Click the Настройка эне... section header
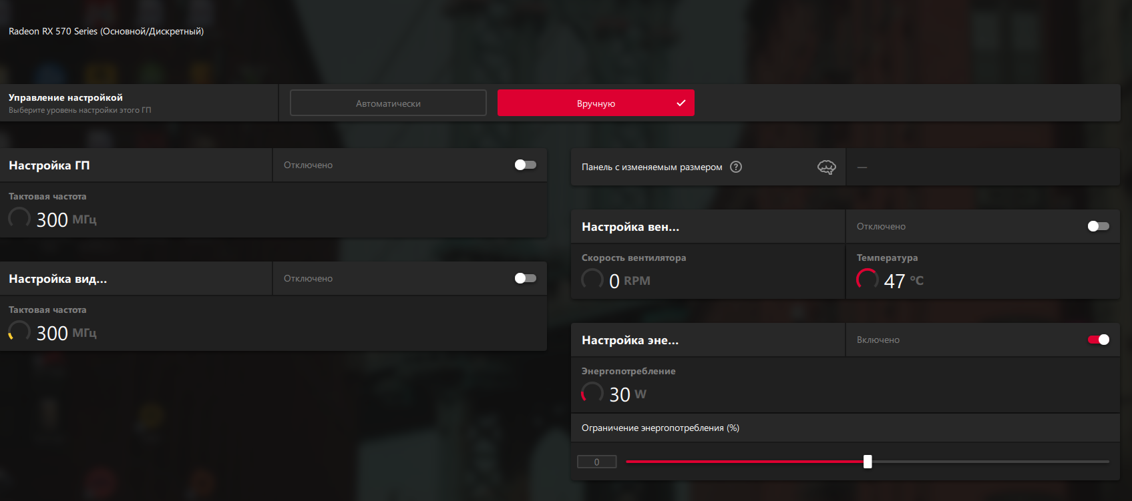Viewport: 1132px width, 501px height. pyautogui.click(x=630, y=340)
